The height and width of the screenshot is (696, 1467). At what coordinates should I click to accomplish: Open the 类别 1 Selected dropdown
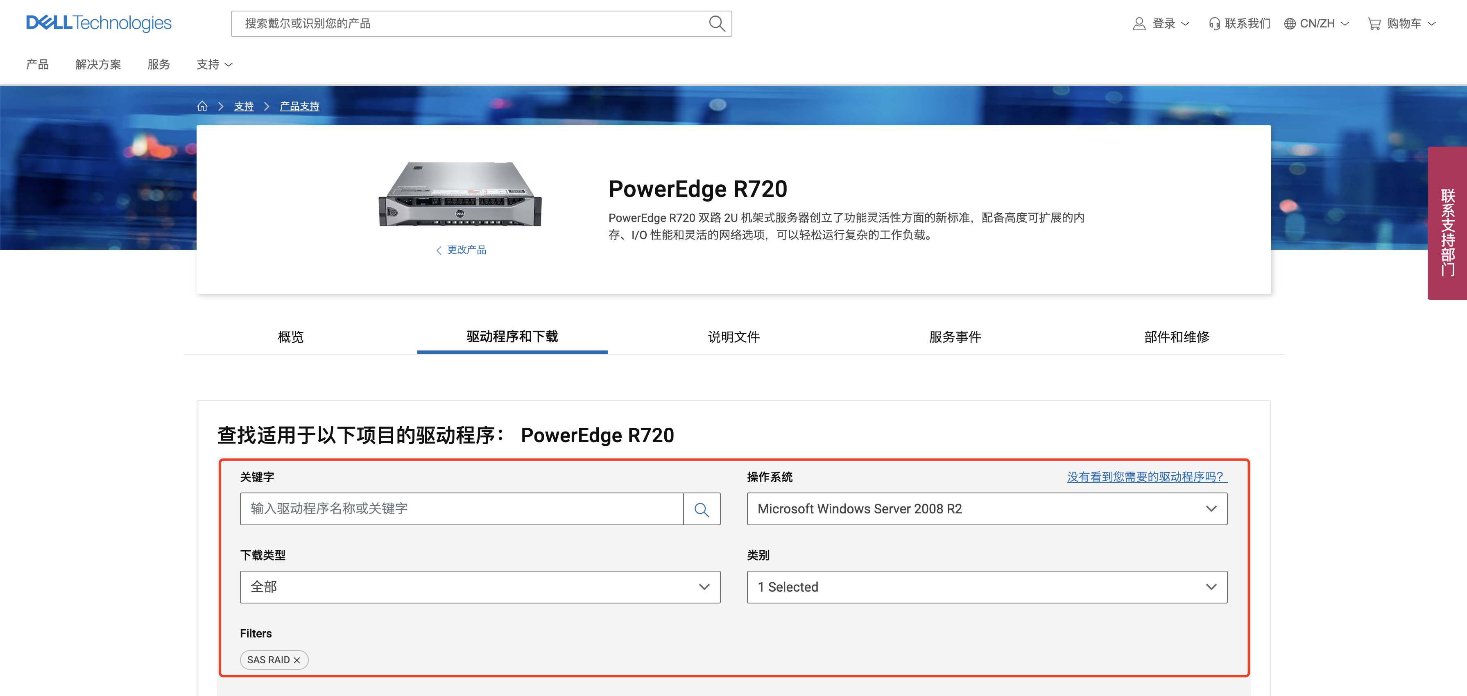pyautogui.click(x=986, y=588)
